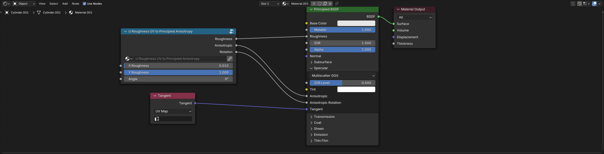
Task: Expand the Sheen panel
Action: tap(311, 129)
